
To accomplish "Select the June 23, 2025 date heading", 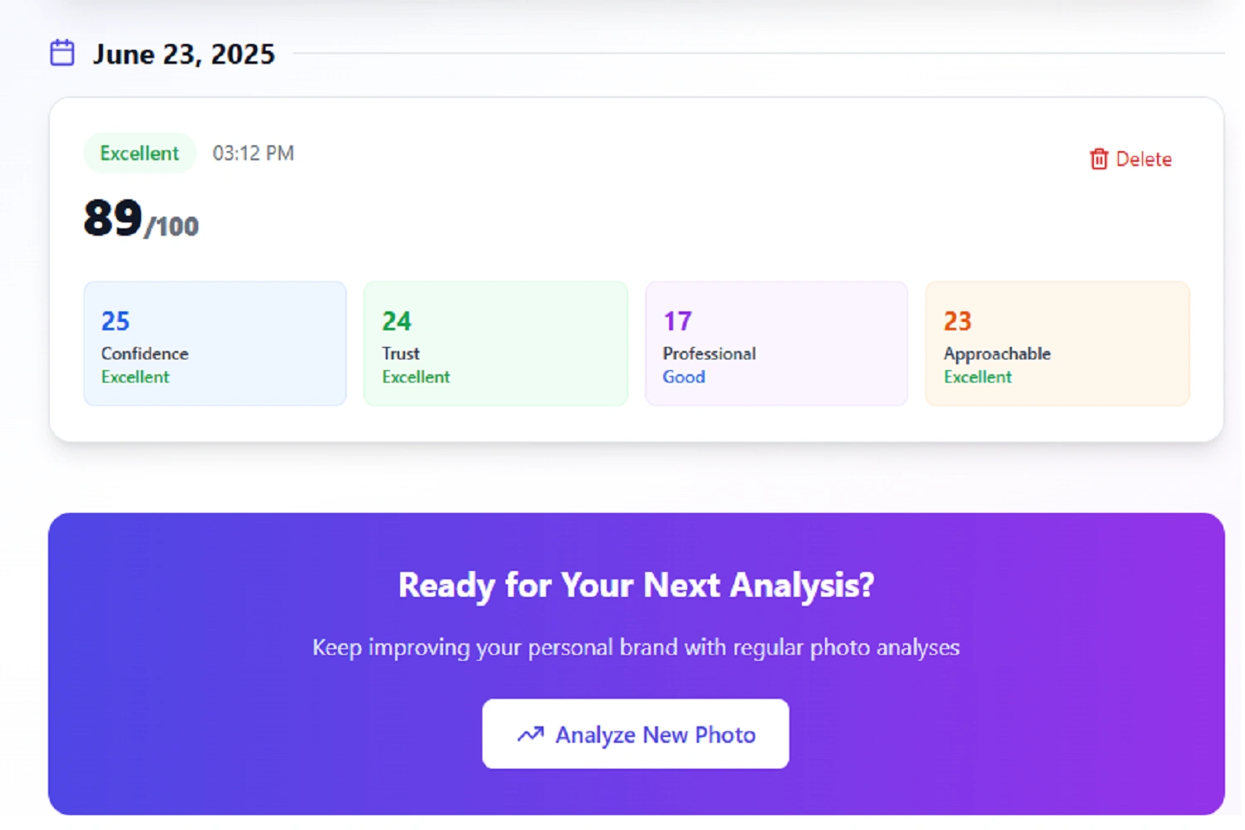I will (x=183, y=54).
